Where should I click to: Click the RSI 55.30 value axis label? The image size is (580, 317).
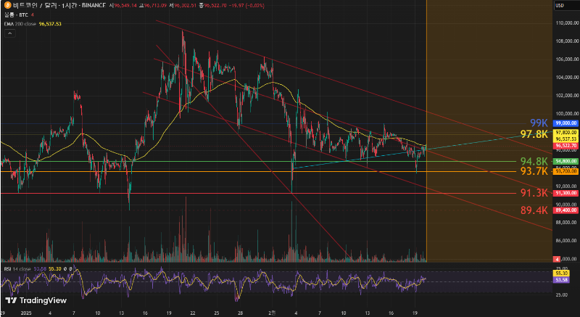pyautogui.click(x=560, y=273)
